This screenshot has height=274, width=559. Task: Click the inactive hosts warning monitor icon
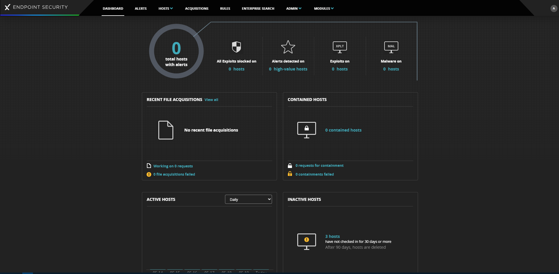click(x=306, y=241)
